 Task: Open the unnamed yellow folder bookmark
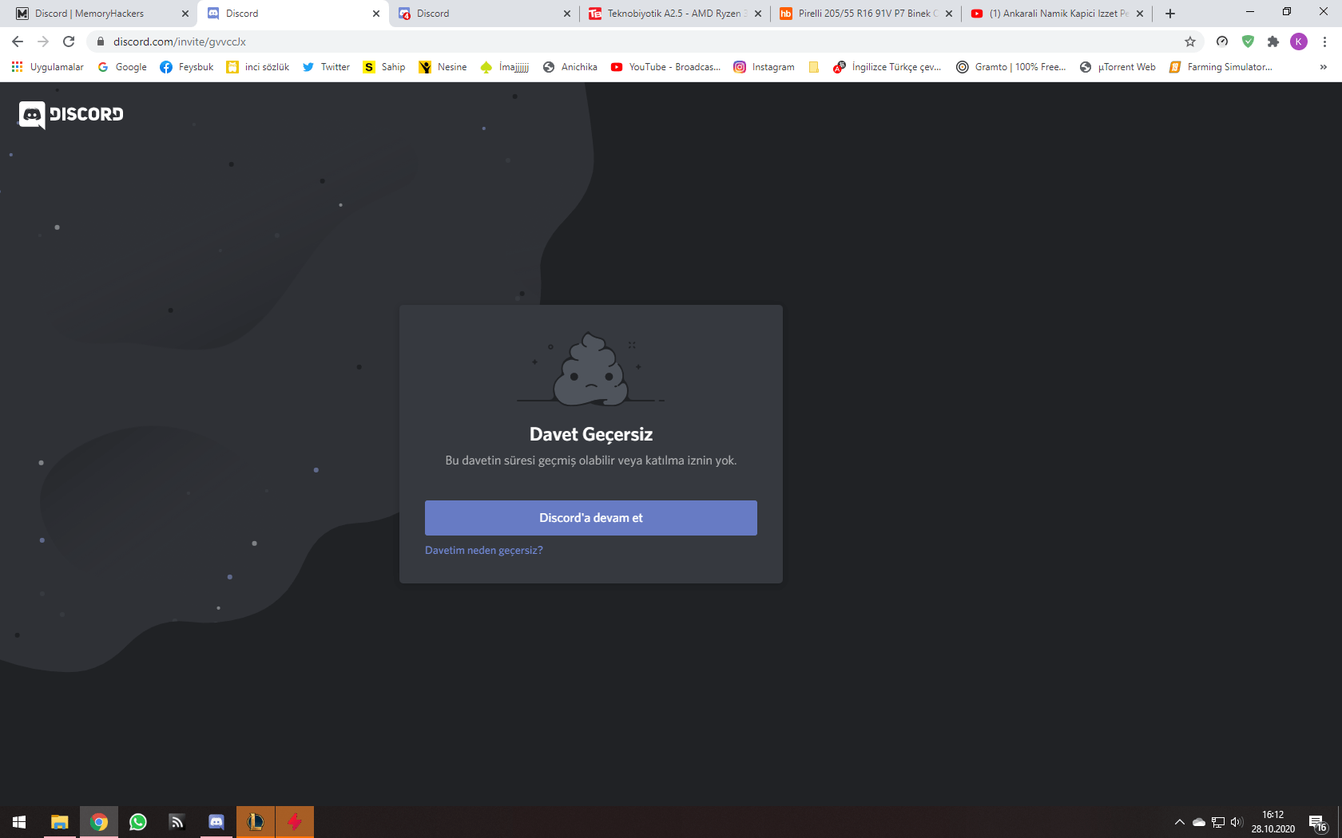(x=814, y=67)
